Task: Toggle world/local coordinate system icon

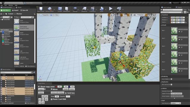Action: [116, 15]
